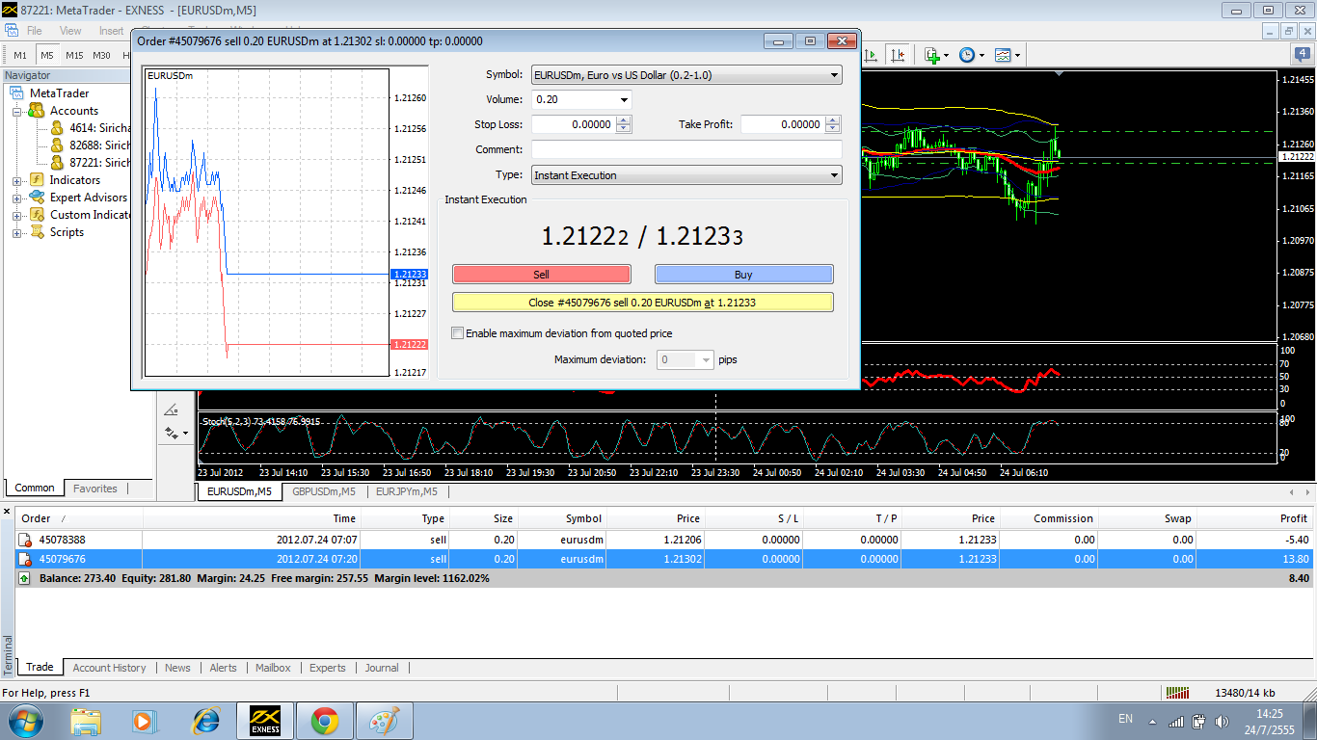Open the Windows Start menu

[x=24, y=720]
